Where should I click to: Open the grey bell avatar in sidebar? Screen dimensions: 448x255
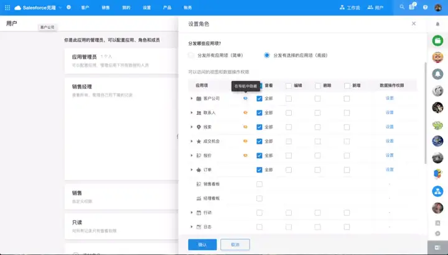[x=437, y=74]
